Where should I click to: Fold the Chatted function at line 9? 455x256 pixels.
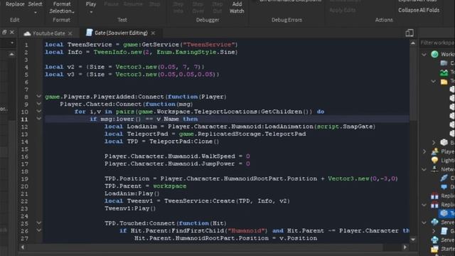tap(39, 104)
